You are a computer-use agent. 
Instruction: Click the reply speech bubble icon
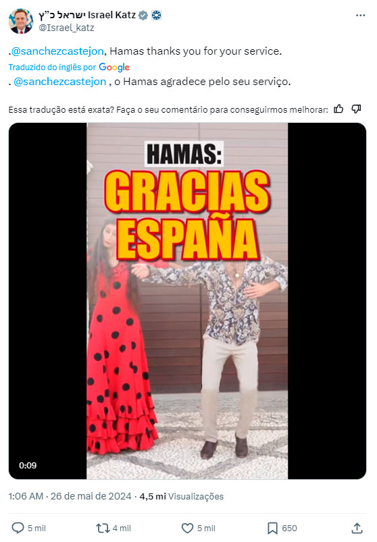pyautogui.click(x=18, y=528)
